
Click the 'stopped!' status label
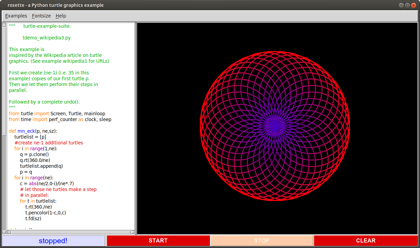pos(53,240)
